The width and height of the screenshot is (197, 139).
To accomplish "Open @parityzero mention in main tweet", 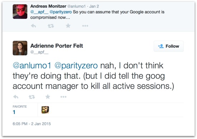I will pos(76,66).
